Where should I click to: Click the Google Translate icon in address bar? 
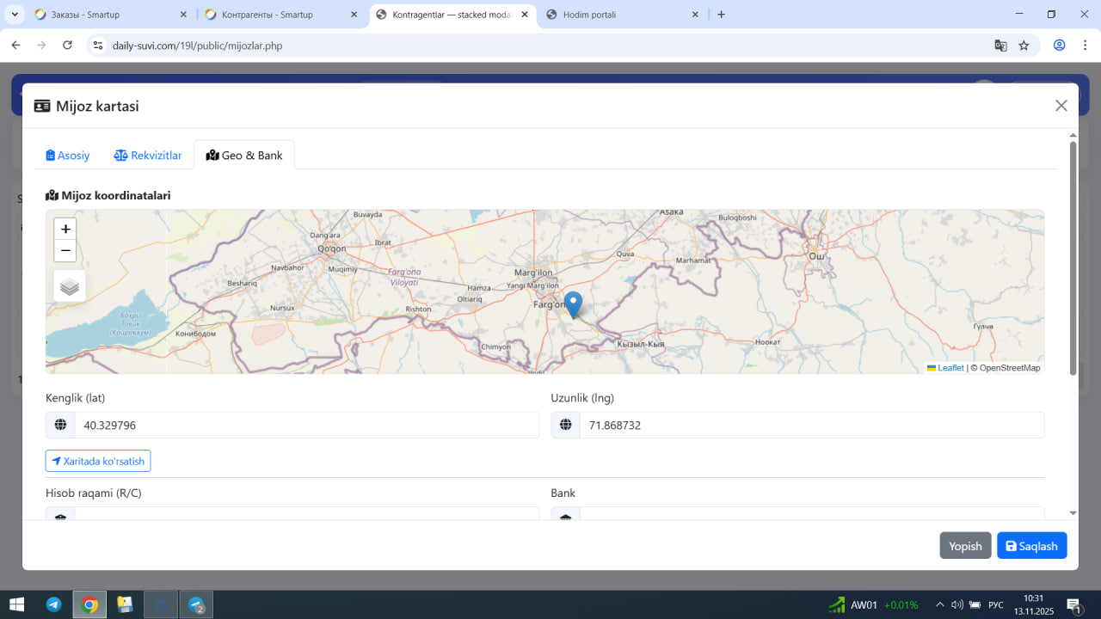(x=1000, y=46)
